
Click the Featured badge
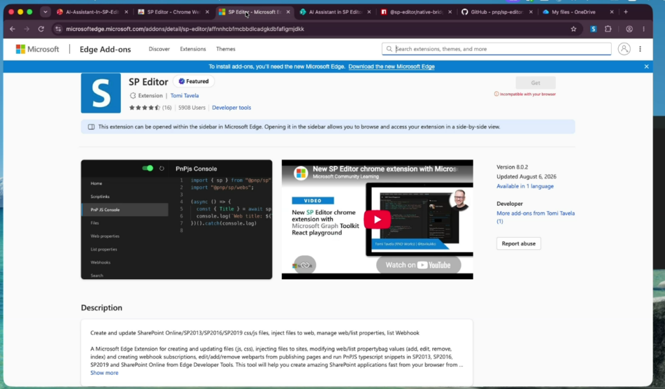[x=194, y=81]
